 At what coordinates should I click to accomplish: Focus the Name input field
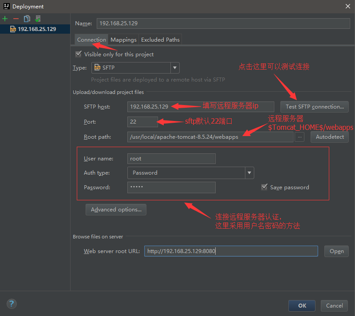[x=223, y=23]
